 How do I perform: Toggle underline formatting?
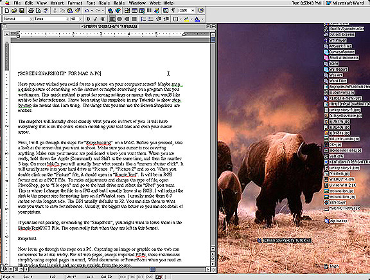[x=103, y=19]
